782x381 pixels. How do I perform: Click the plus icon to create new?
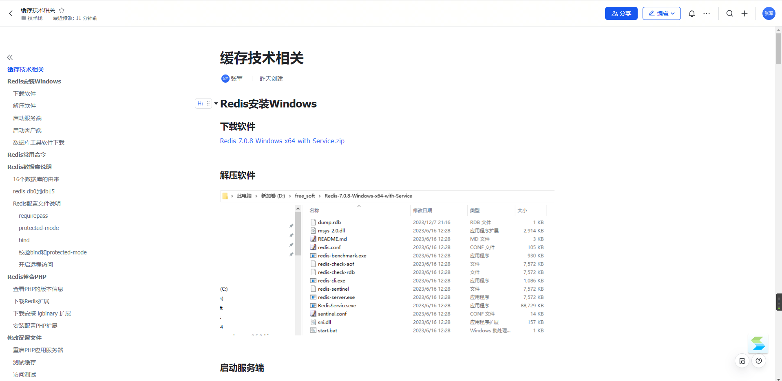[x=744, y=13]
